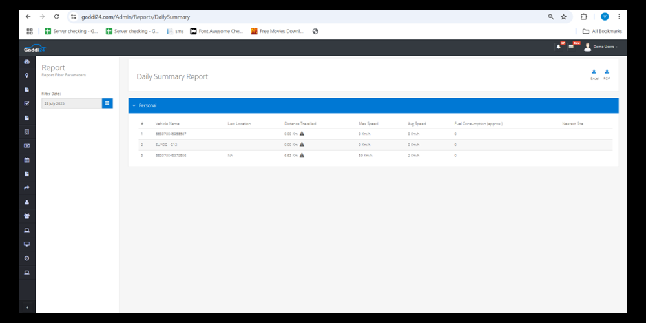Click the clock icon in sidebar
Image resolution: width=646 pixels, height=323 pixels.
[27, 258]
